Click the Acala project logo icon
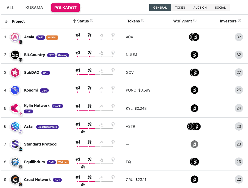The image size is (248, 188). 15,37
